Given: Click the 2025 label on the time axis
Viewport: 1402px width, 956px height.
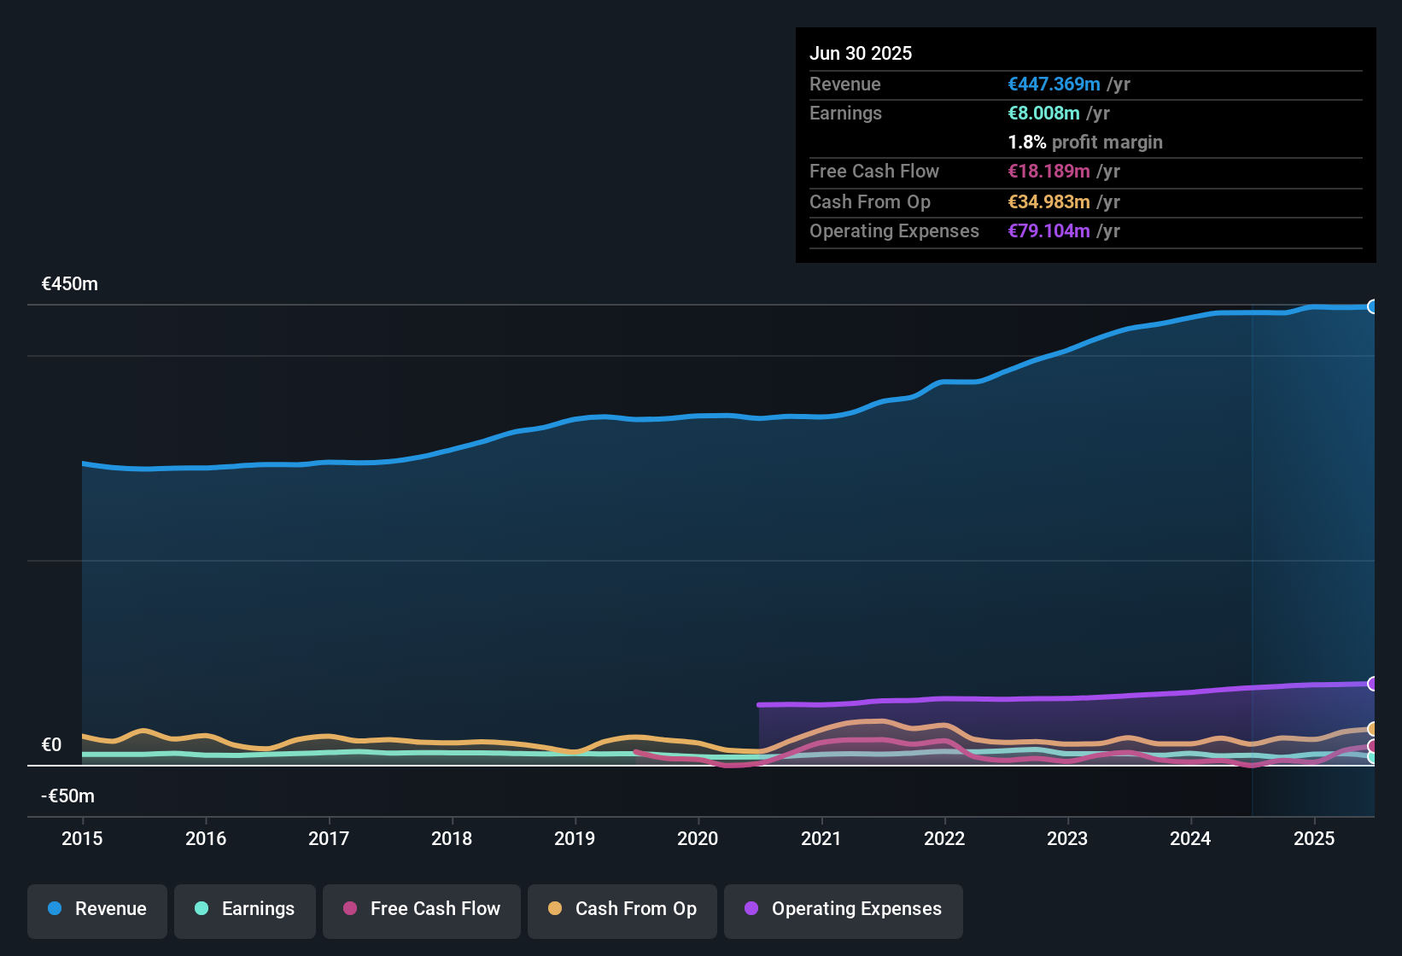Looking at the screenshot, I should tap(1314, 839).
